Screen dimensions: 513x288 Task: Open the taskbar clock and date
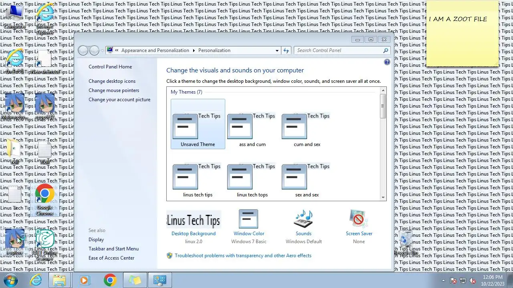click(x=493, y=280)
